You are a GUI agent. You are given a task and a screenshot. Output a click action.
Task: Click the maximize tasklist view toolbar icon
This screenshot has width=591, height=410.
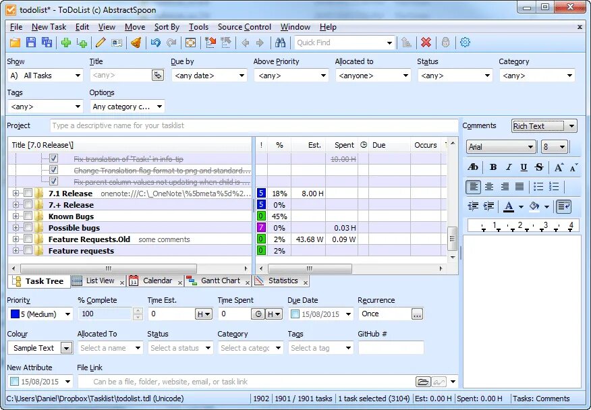pyautogui.click(x=190, y=42)
